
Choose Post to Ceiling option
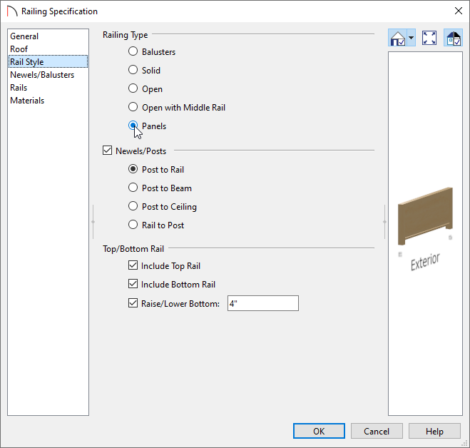click(133, 207)
